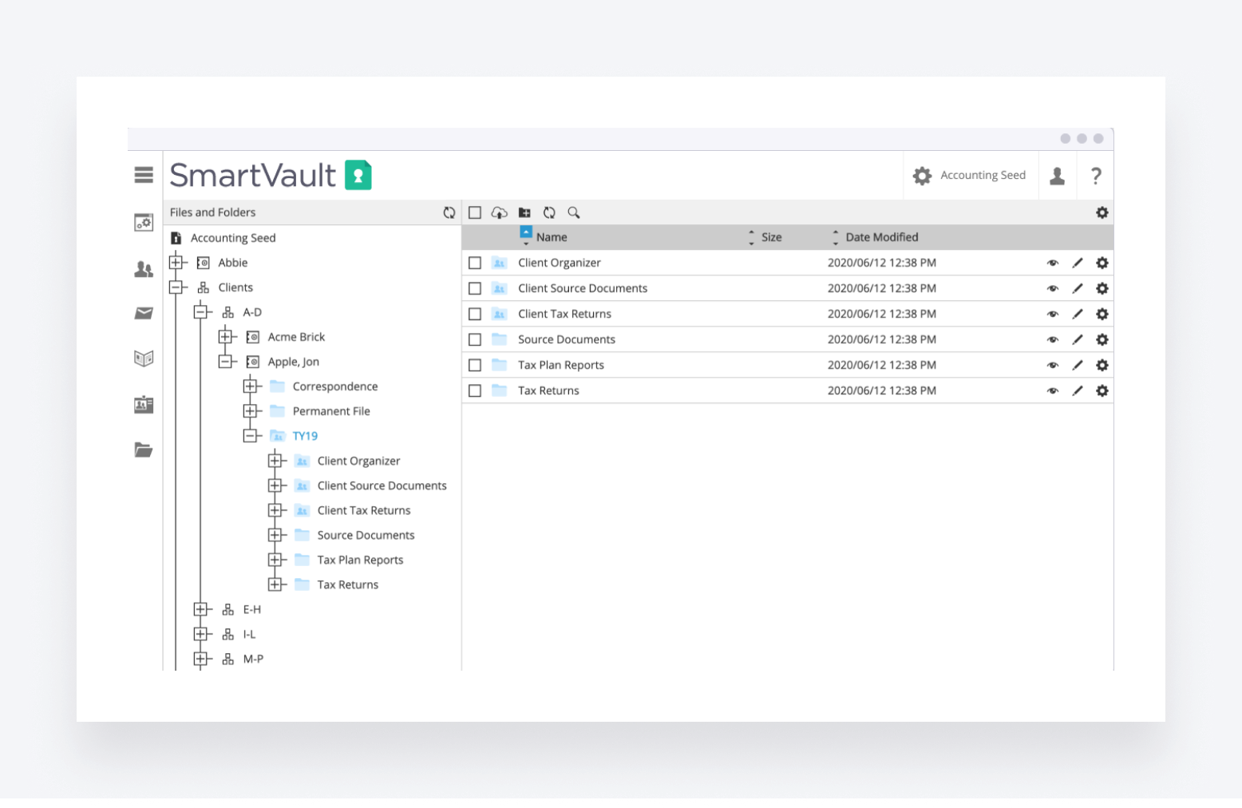Viewport: 1242px width, 808px height.
Task: Check the Tax Returns row checkbox
Action: pyautogui.click(x=475, y=390)
